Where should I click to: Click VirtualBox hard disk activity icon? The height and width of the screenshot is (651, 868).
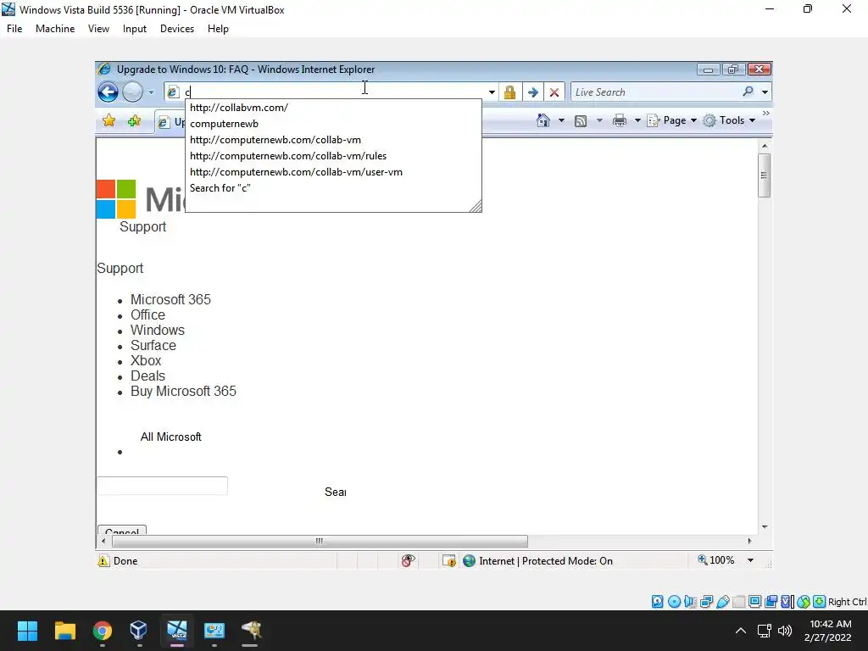click(x=657, y=602)
